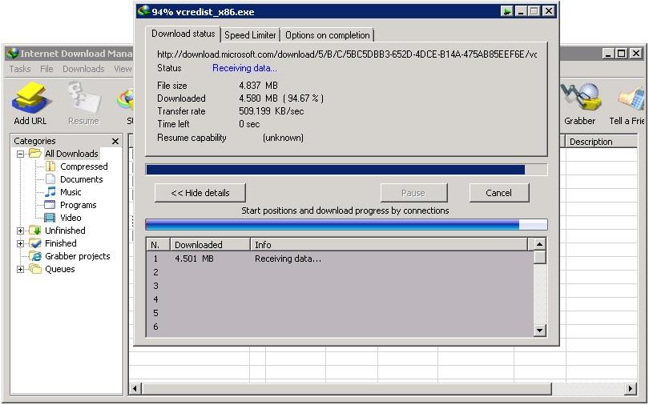Switch to the Speed Limiter tab

pyautogui.click(x=250, y=35)
